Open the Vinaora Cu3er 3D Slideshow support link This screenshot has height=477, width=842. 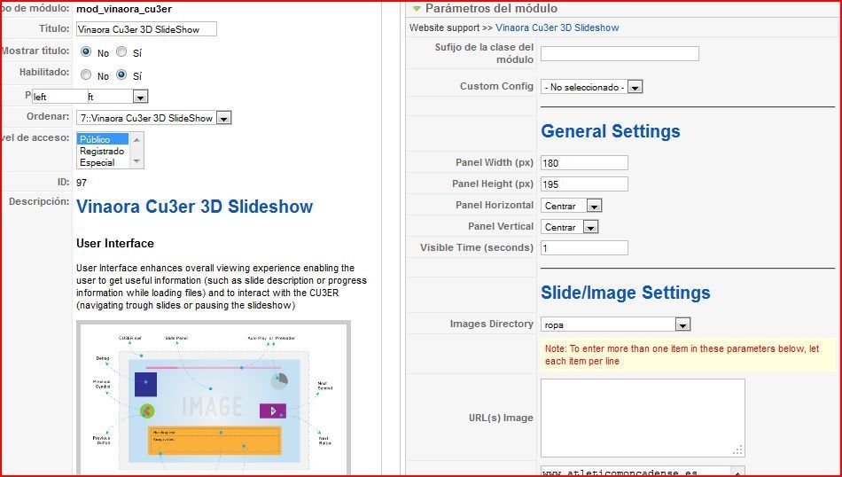(x=557, y=27)
